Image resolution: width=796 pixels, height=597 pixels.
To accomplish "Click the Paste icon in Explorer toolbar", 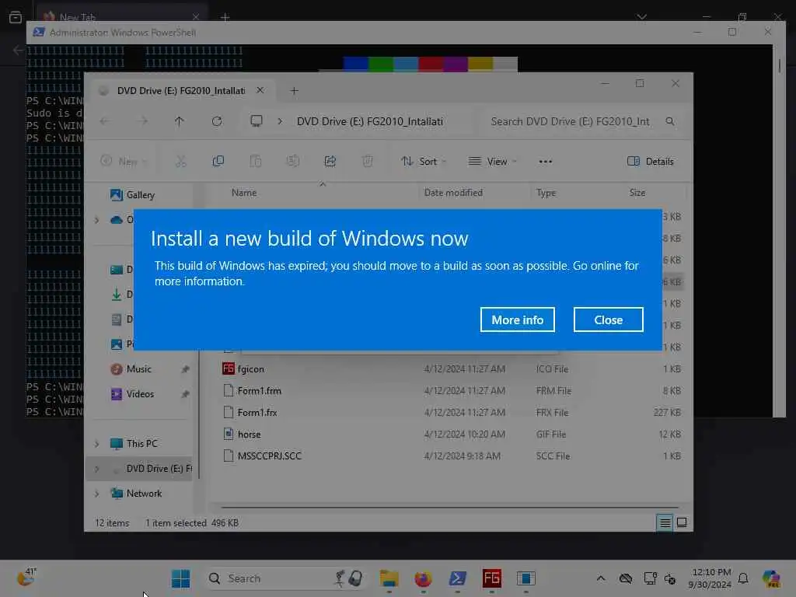I will [255, 162].
